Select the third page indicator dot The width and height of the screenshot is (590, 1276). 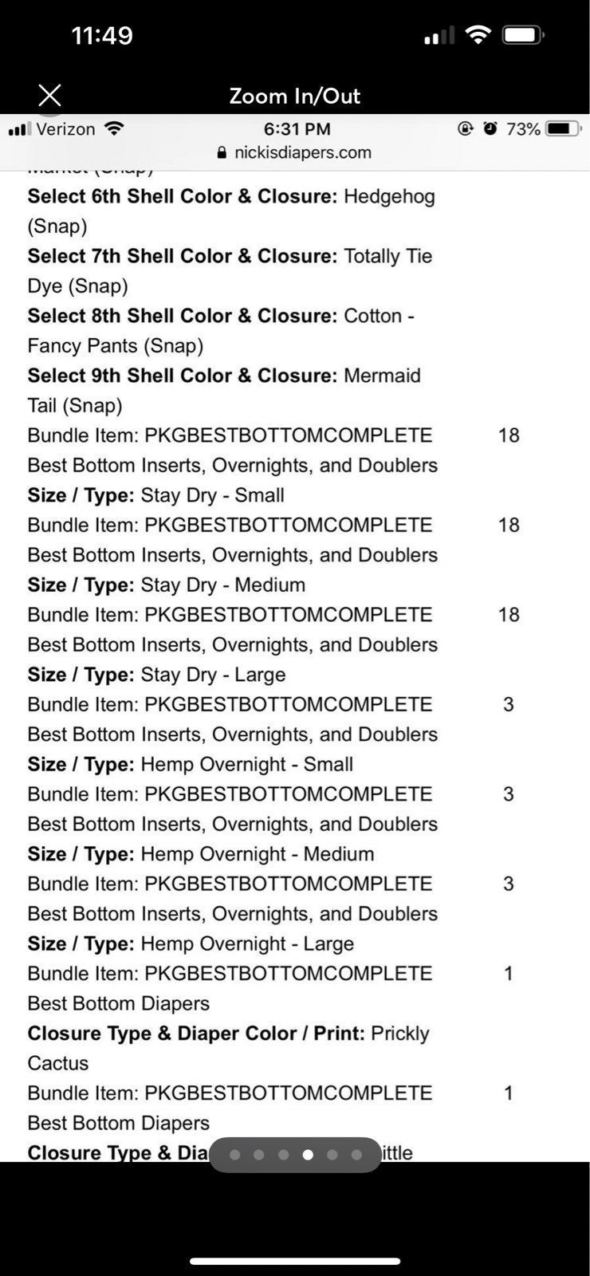(x=283, y=1154)
